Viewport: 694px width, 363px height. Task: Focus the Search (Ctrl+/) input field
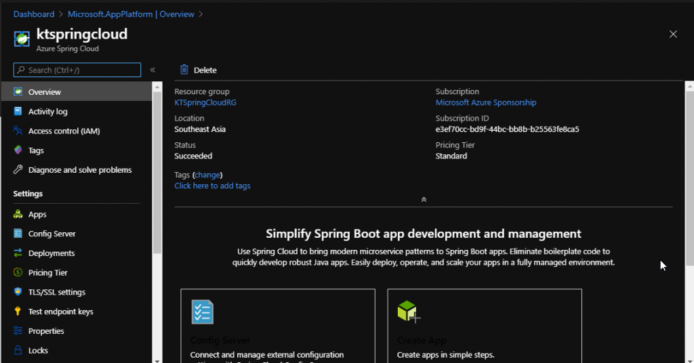point(81,70)
